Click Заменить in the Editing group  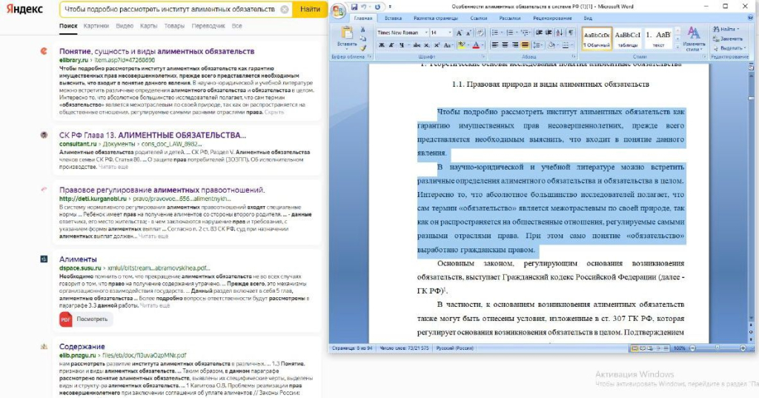coord(728,39)
